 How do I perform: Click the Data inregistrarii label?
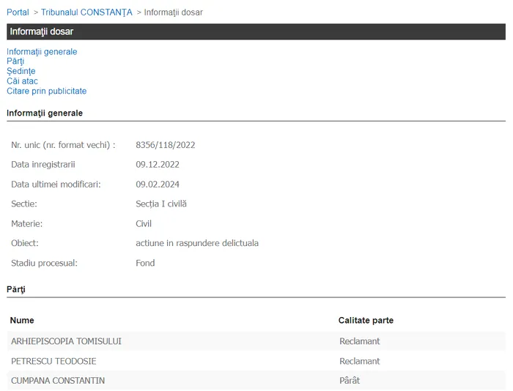point(43,165)
